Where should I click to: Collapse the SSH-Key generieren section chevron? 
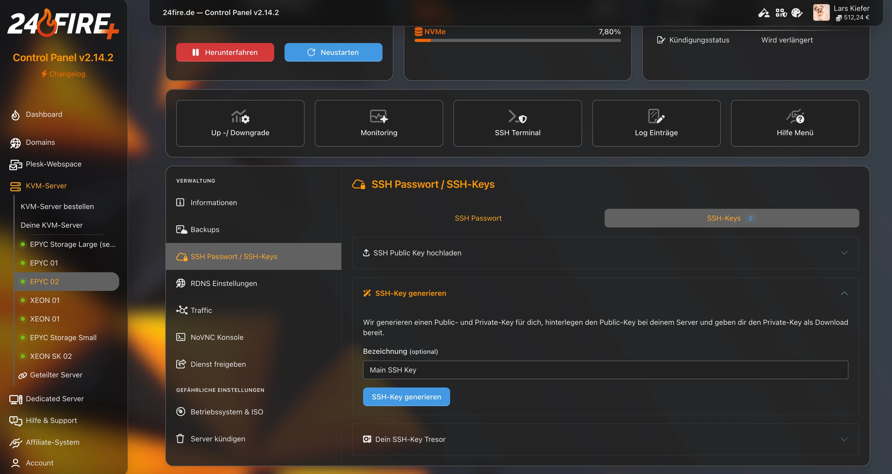coord(844,293)
